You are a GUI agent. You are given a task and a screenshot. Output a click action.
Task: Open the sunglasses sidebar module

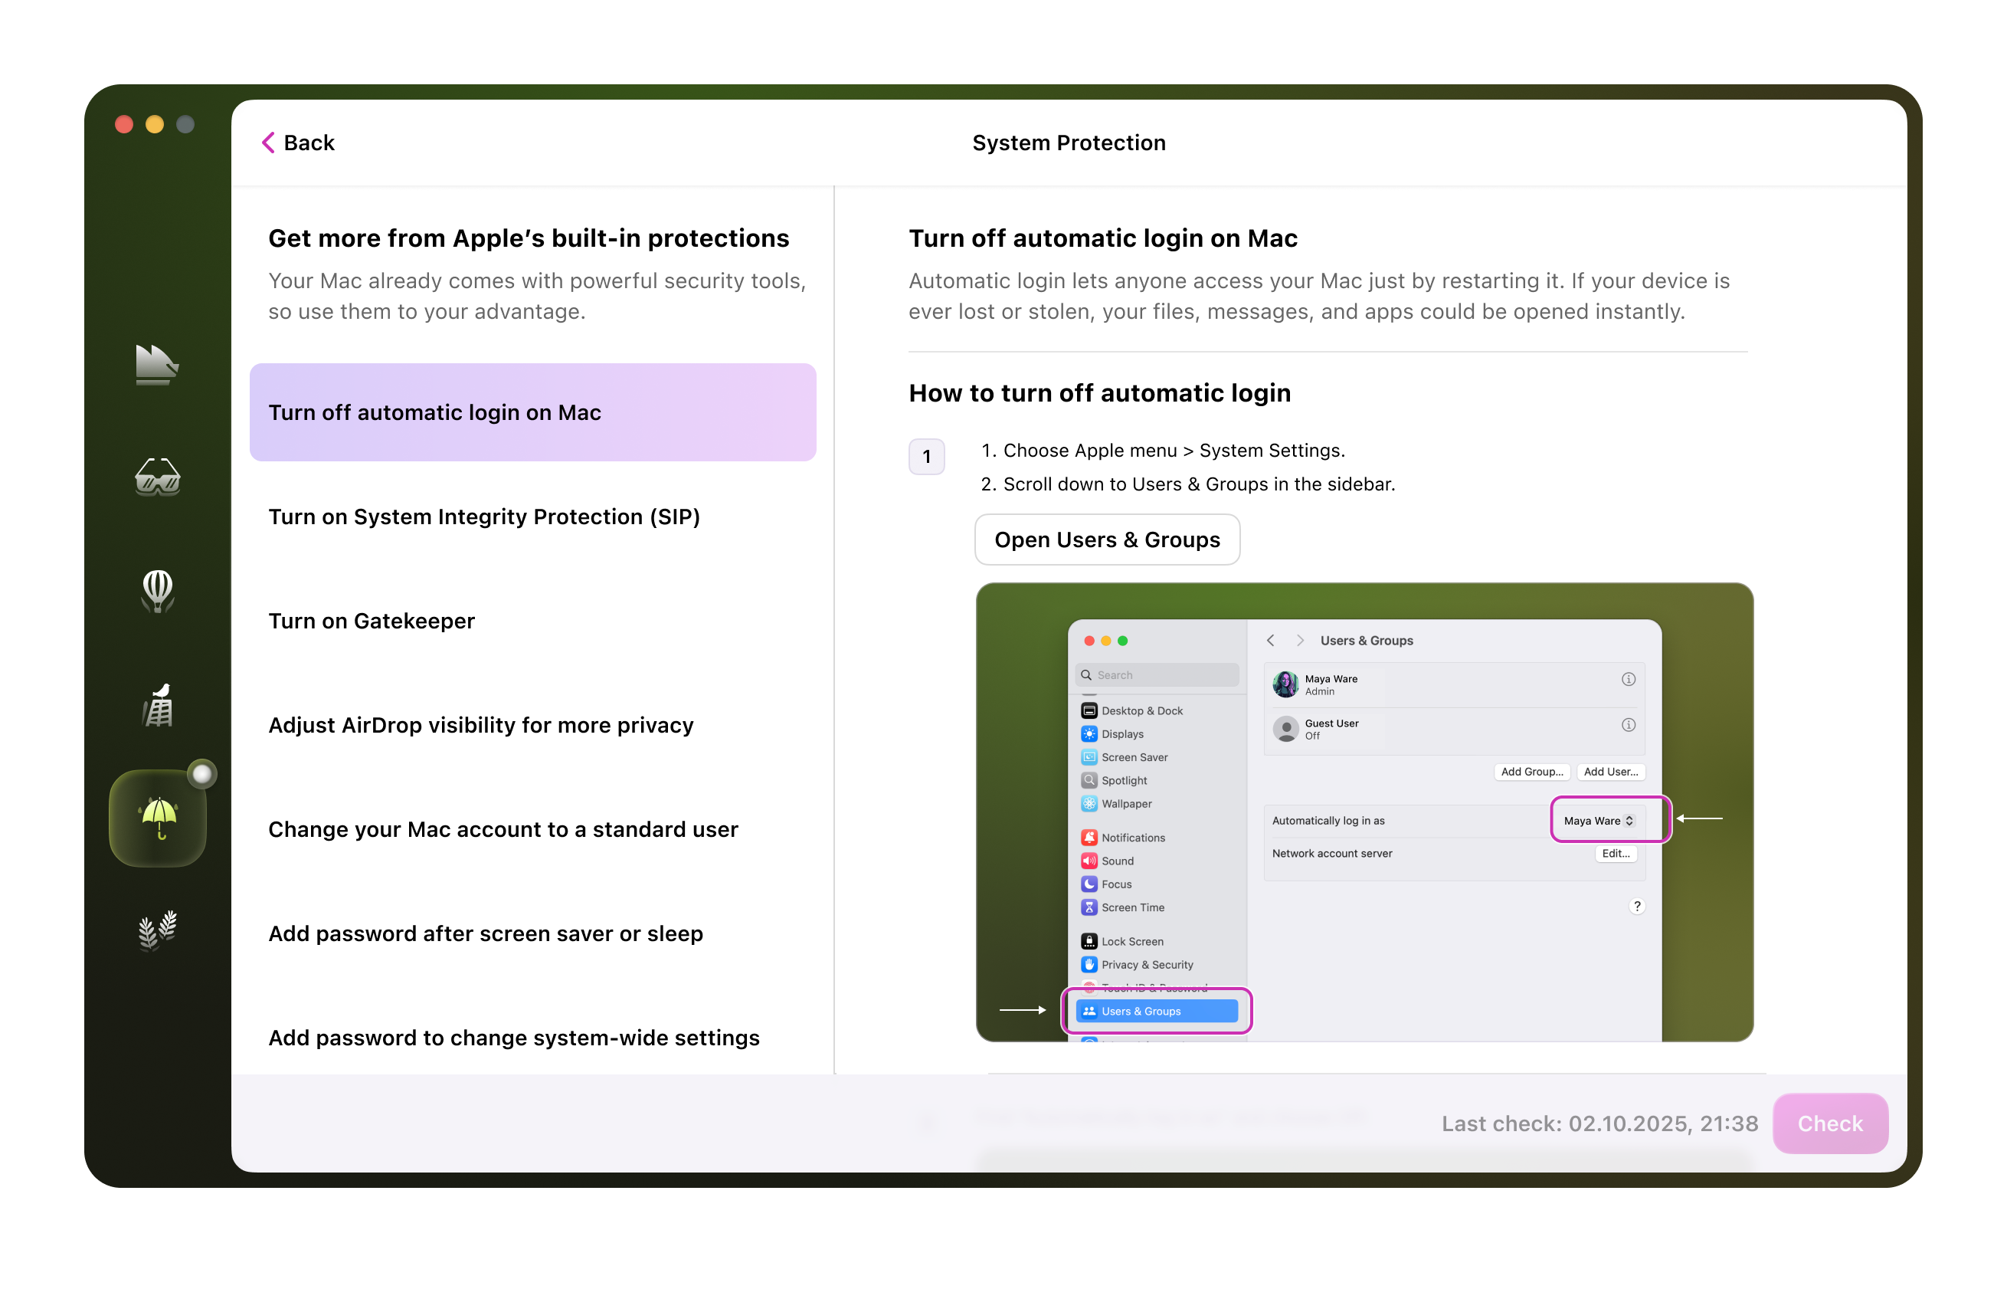pyautogui.click(x=157, y=477)
